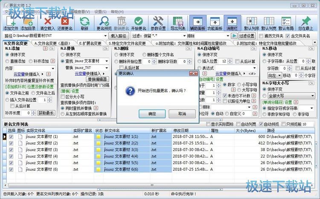
Task: Confirm rename with 确定 button
Action: pyautogui.click(x=152, y=114)
